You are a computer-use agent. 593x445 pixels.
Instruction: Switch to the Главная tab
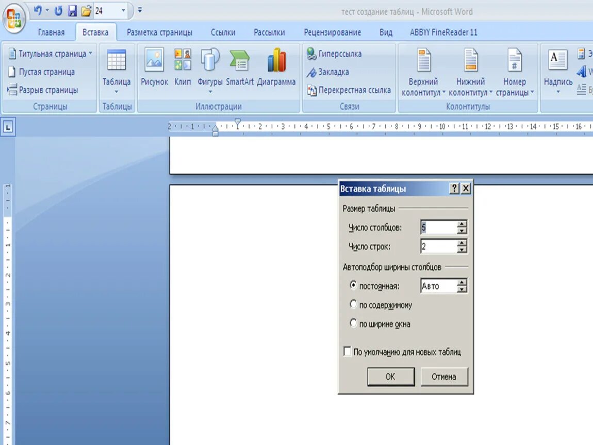tap(51, 32)
